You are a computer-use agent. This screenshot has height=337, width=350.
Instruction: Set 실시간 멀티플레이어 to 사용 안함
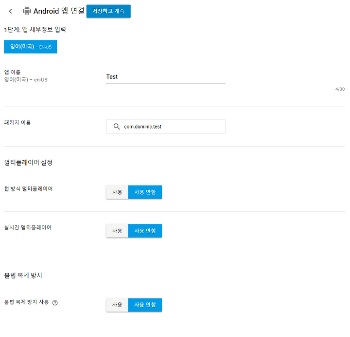145,230
